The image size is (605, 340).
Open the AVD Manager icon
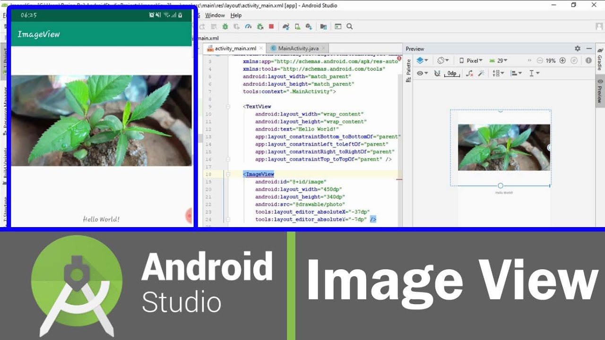point(297,26)
